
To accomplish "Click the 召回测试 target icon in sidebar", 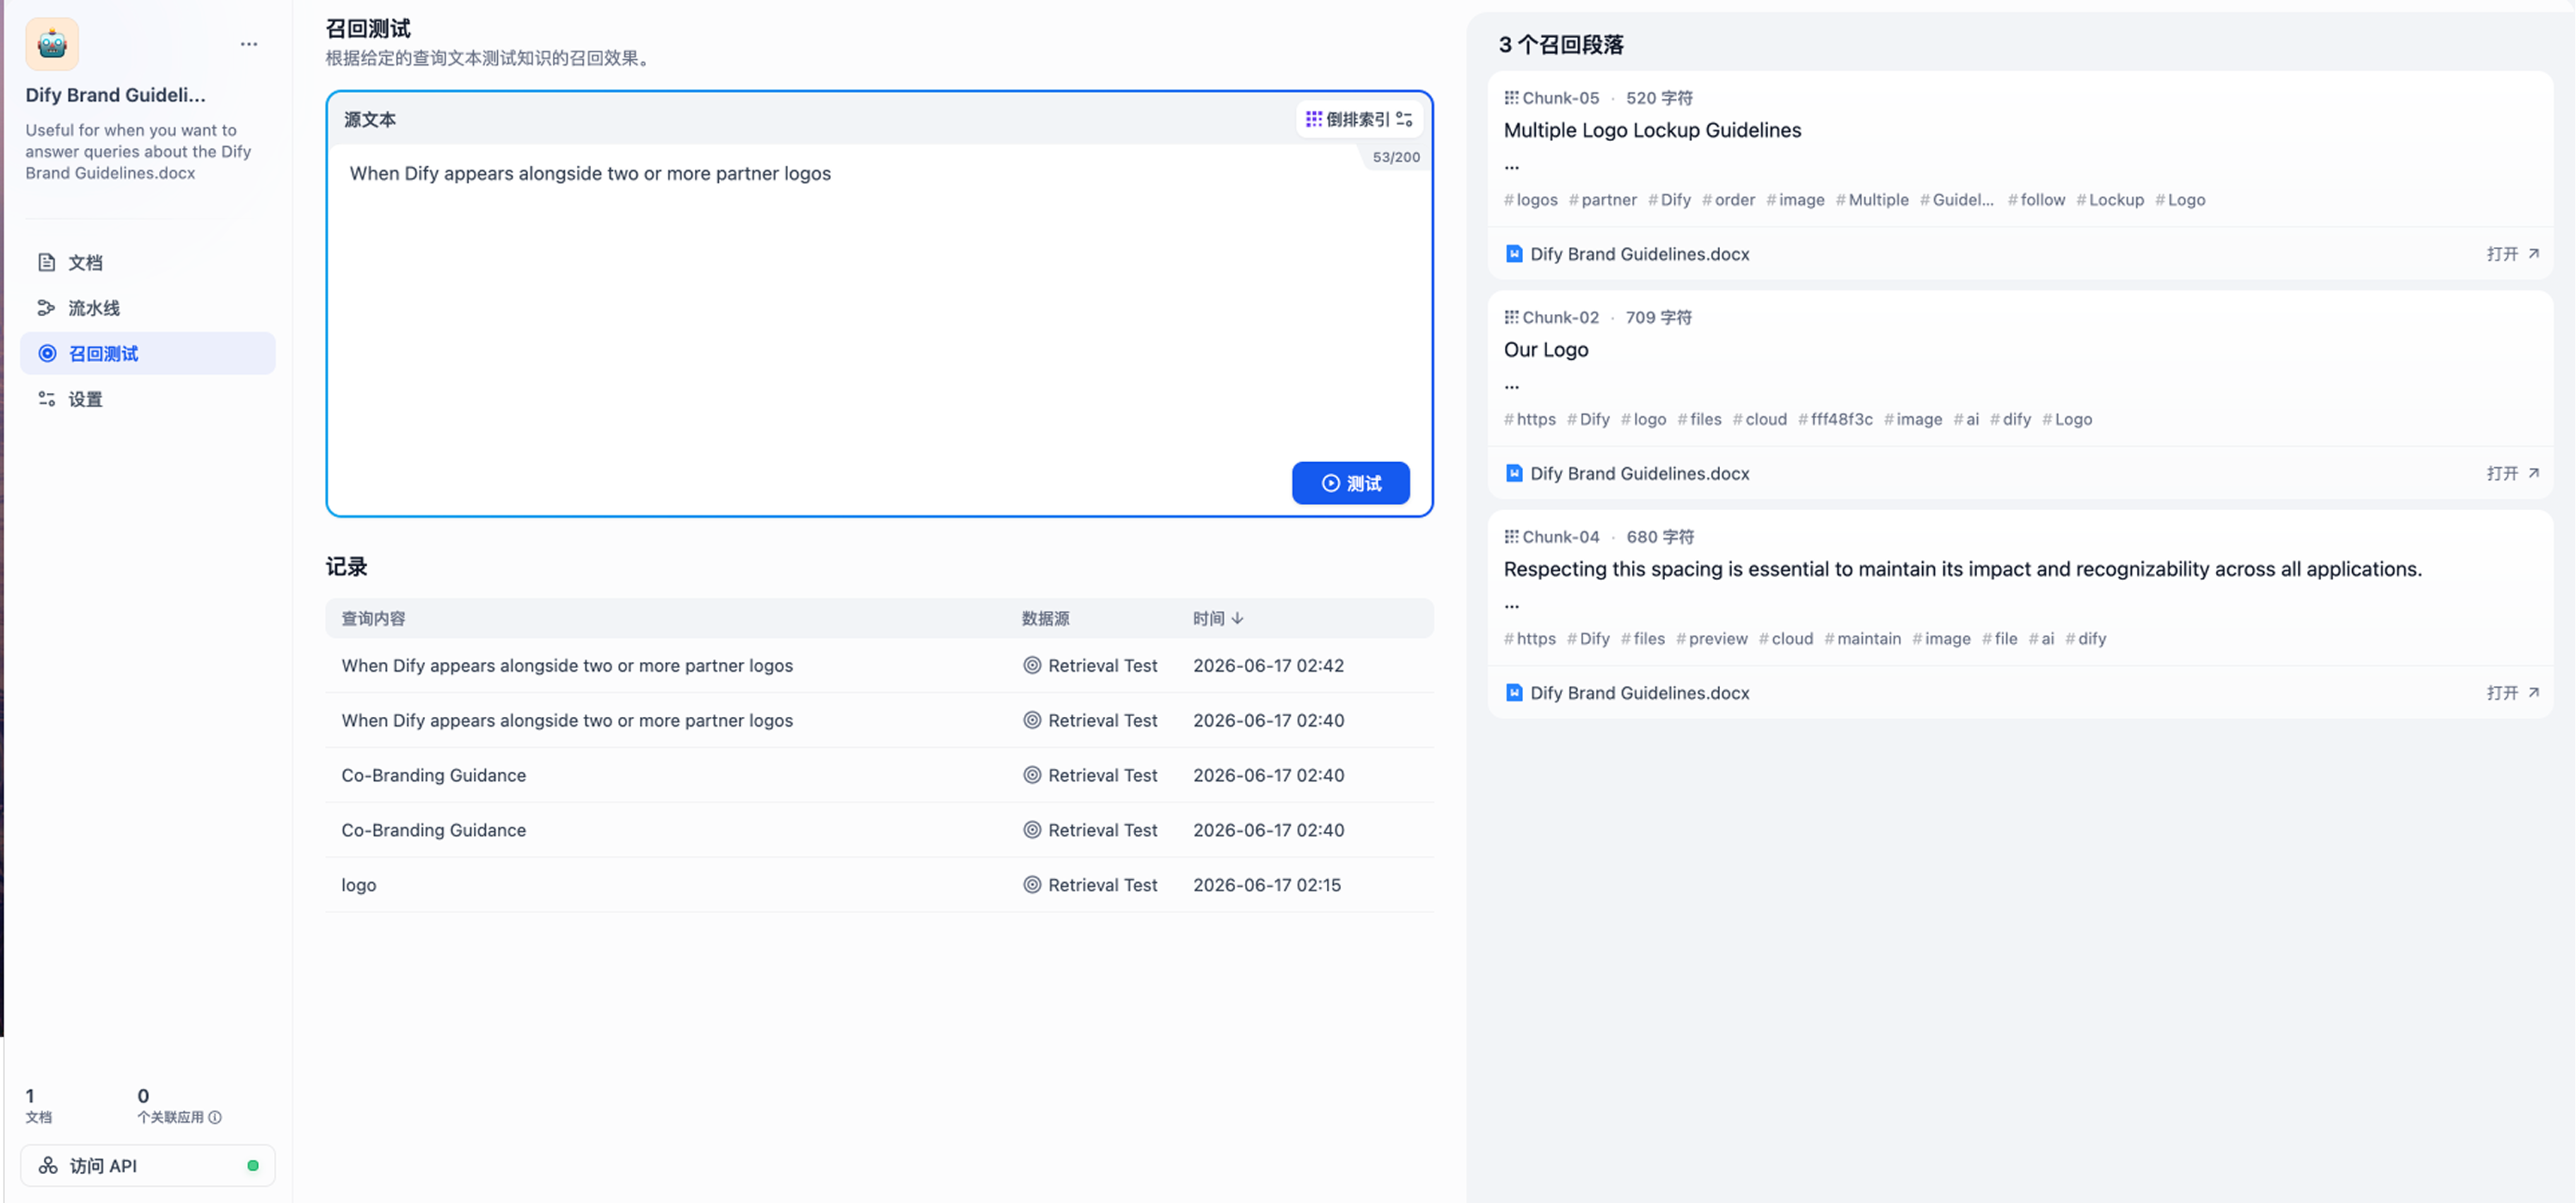I will coord(47,353).
